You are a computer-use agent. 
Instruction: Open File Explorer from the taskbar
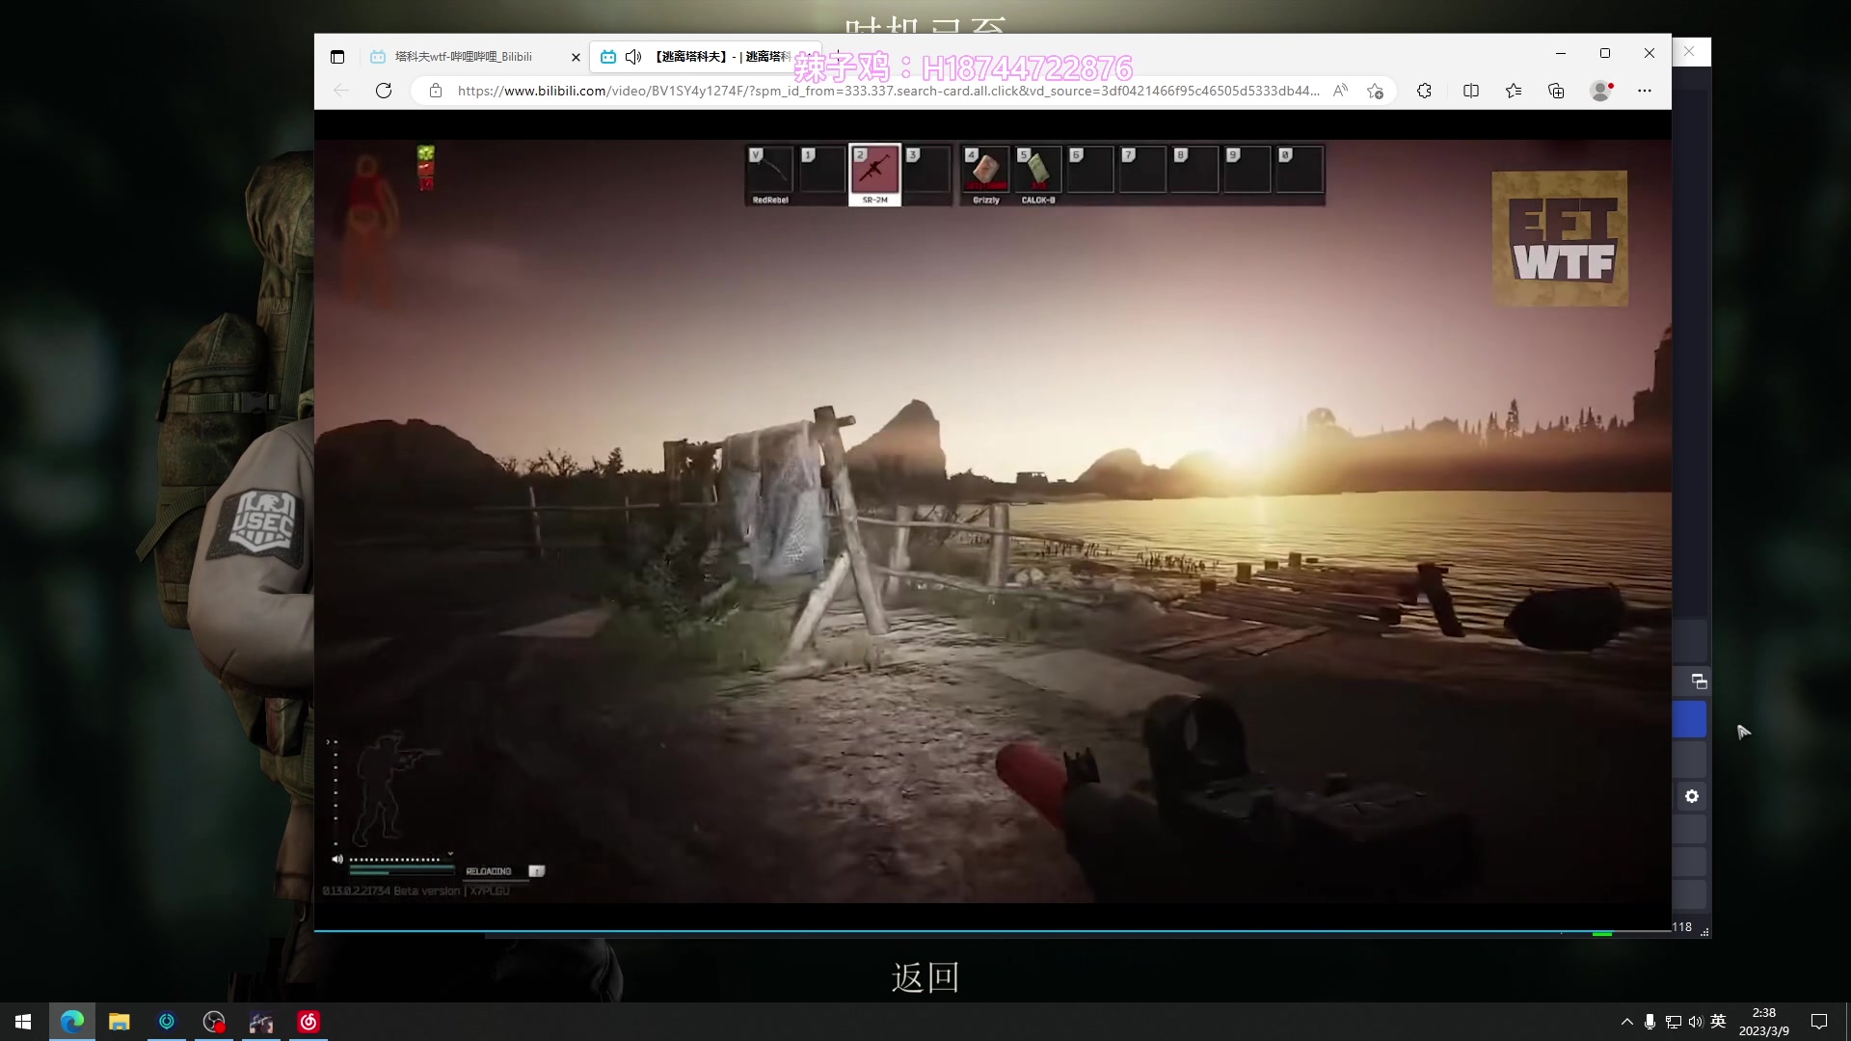pos(120,1022)
